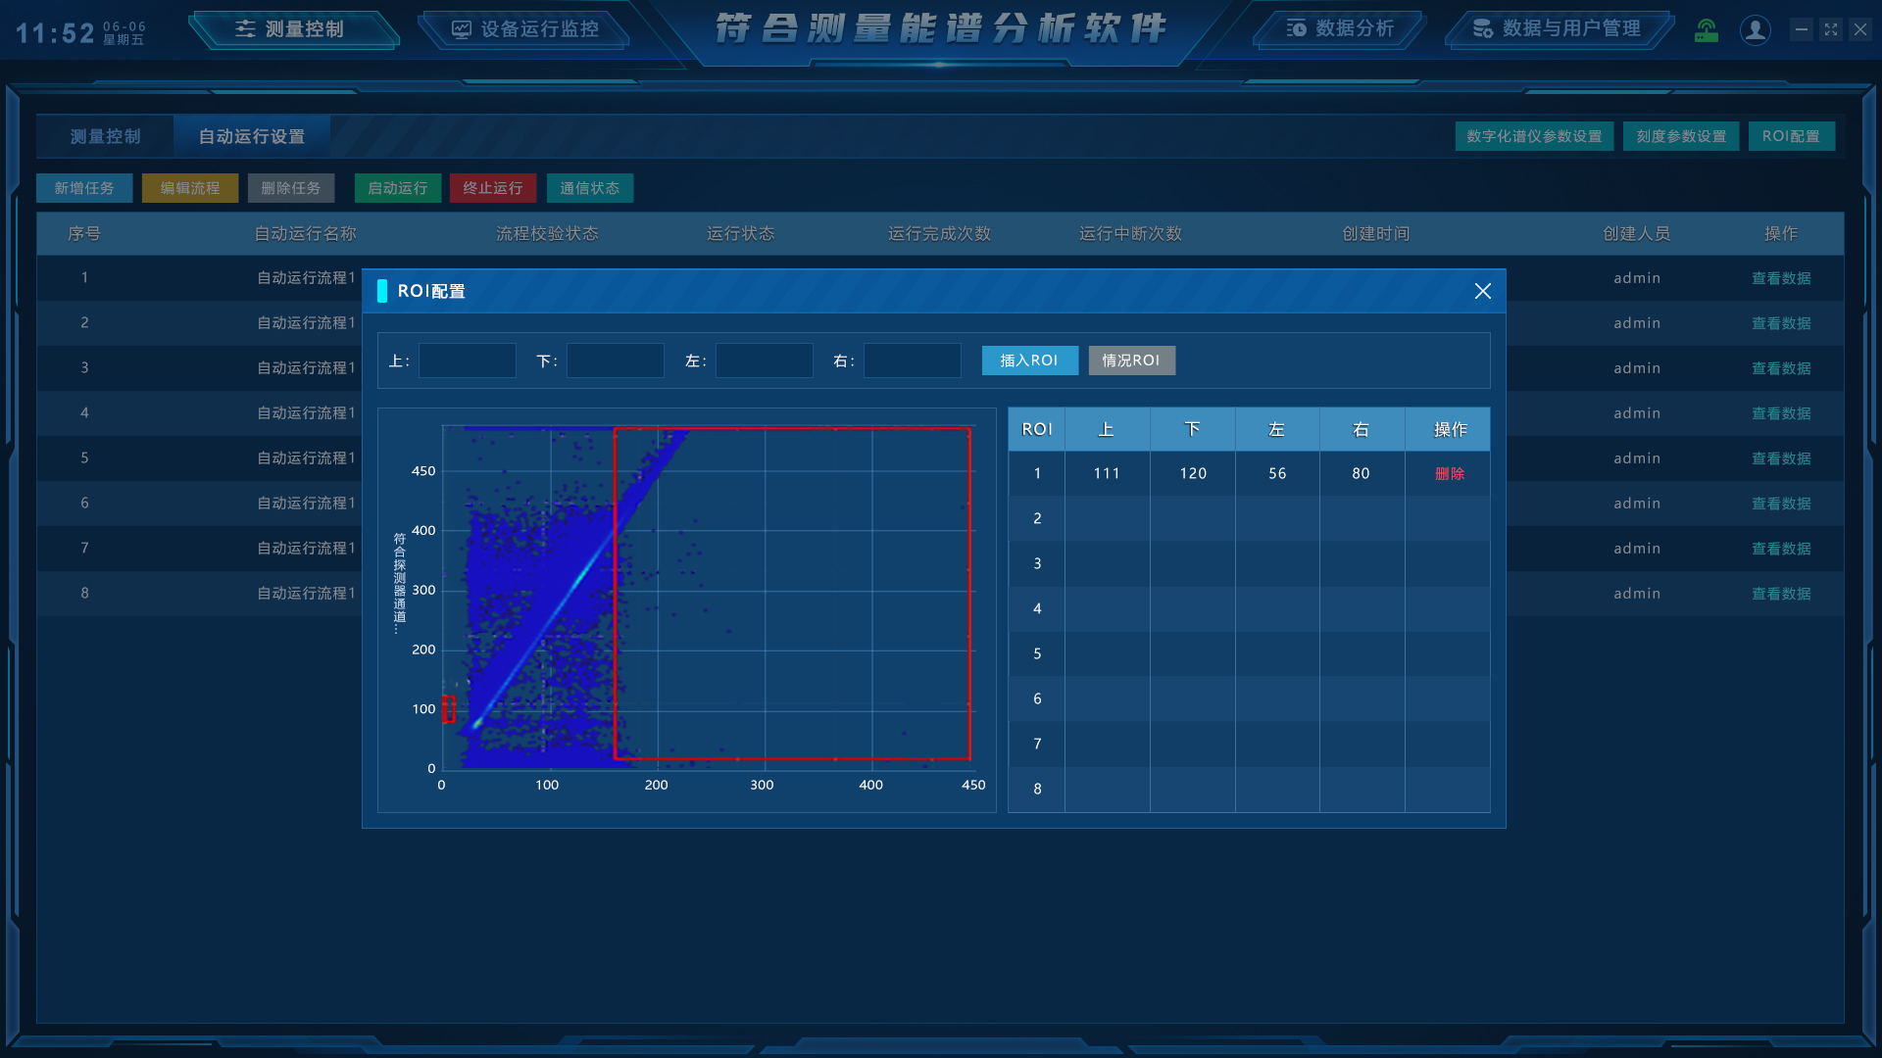
Task: Focus the 上 input field
Action: coord(468,361)
